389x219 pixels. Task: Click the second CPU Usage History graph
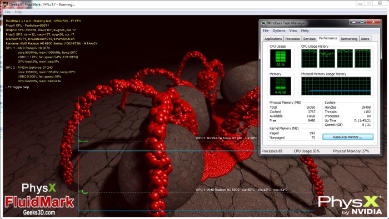pyautogui.click(x=327, y=58)
